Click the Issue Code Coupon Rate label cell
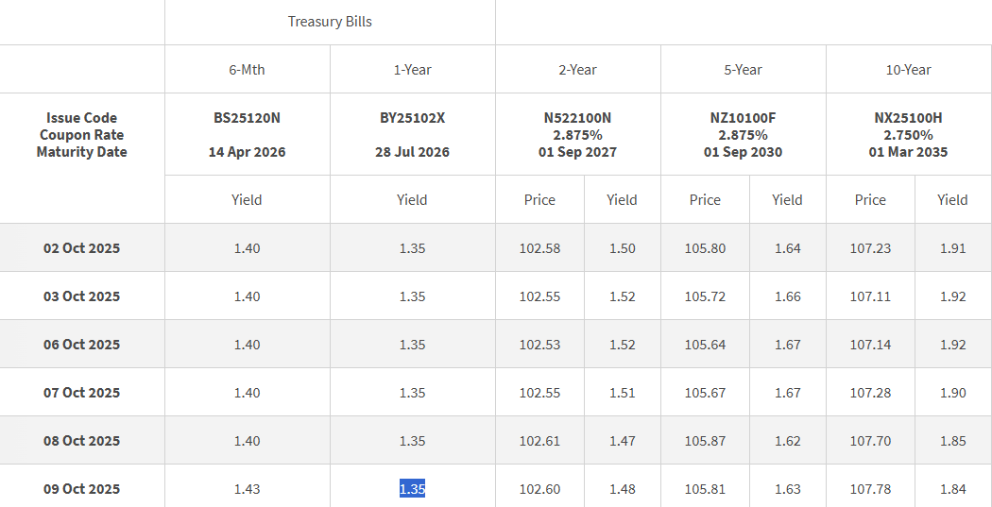 coord(82,135)
